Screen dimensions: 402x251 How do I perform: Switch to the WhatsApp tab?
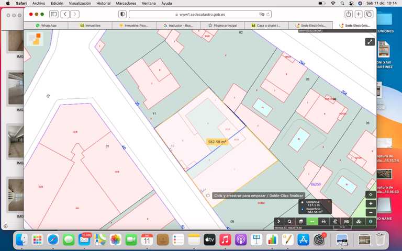[x=46, y=25]
